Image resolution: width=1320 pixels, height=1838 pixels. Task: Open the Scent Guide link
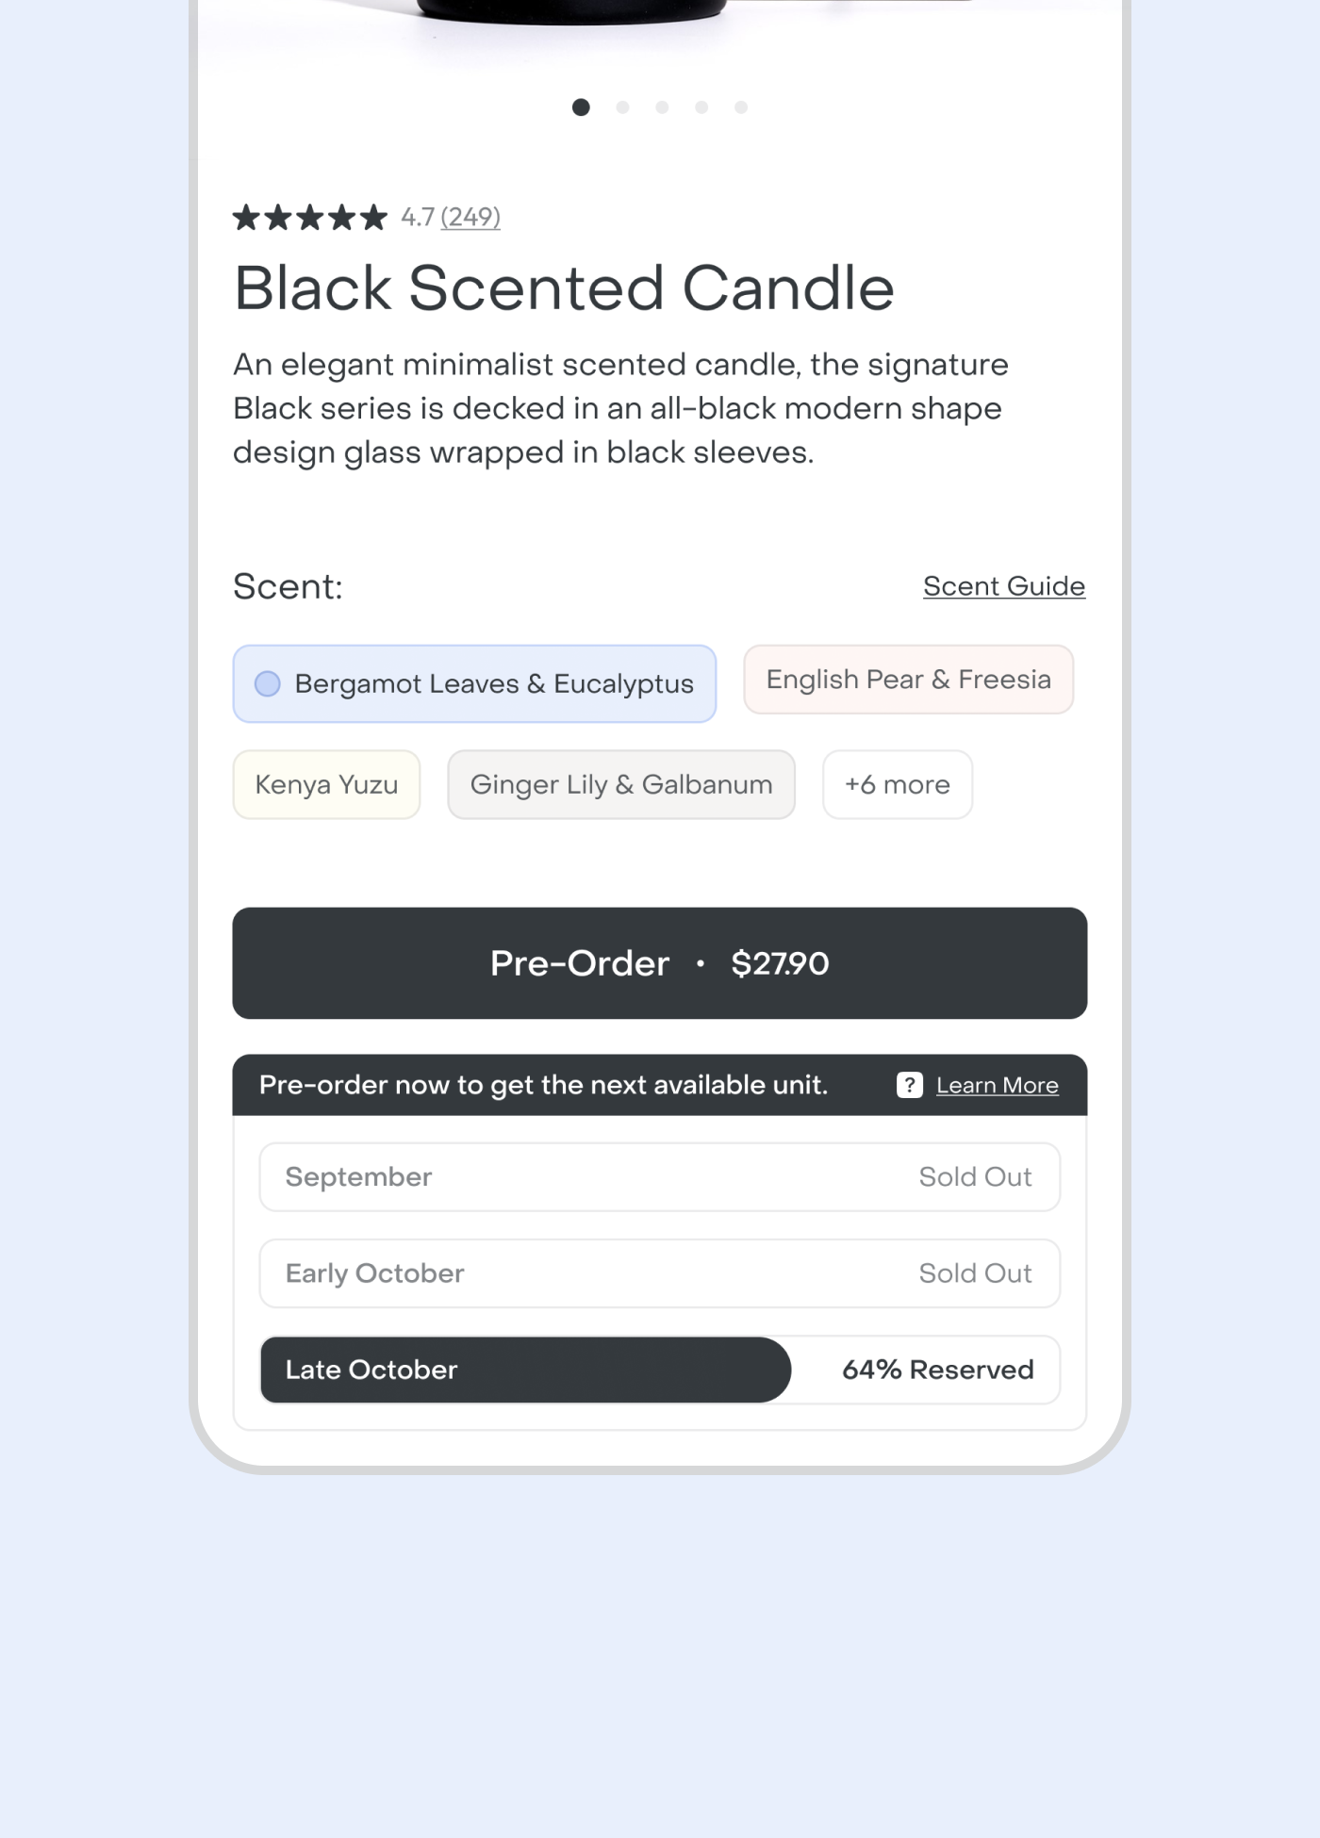1003,586
